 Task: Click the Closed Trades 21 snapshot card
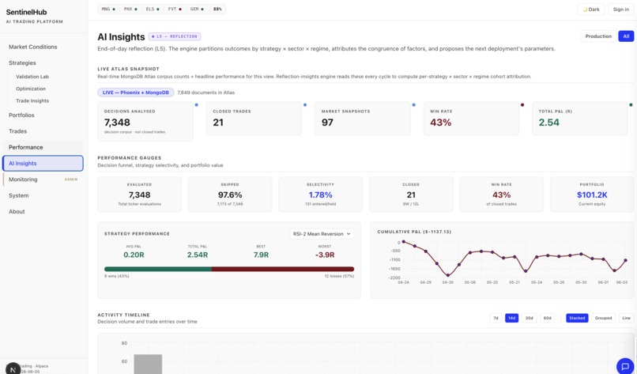point(254,119)
